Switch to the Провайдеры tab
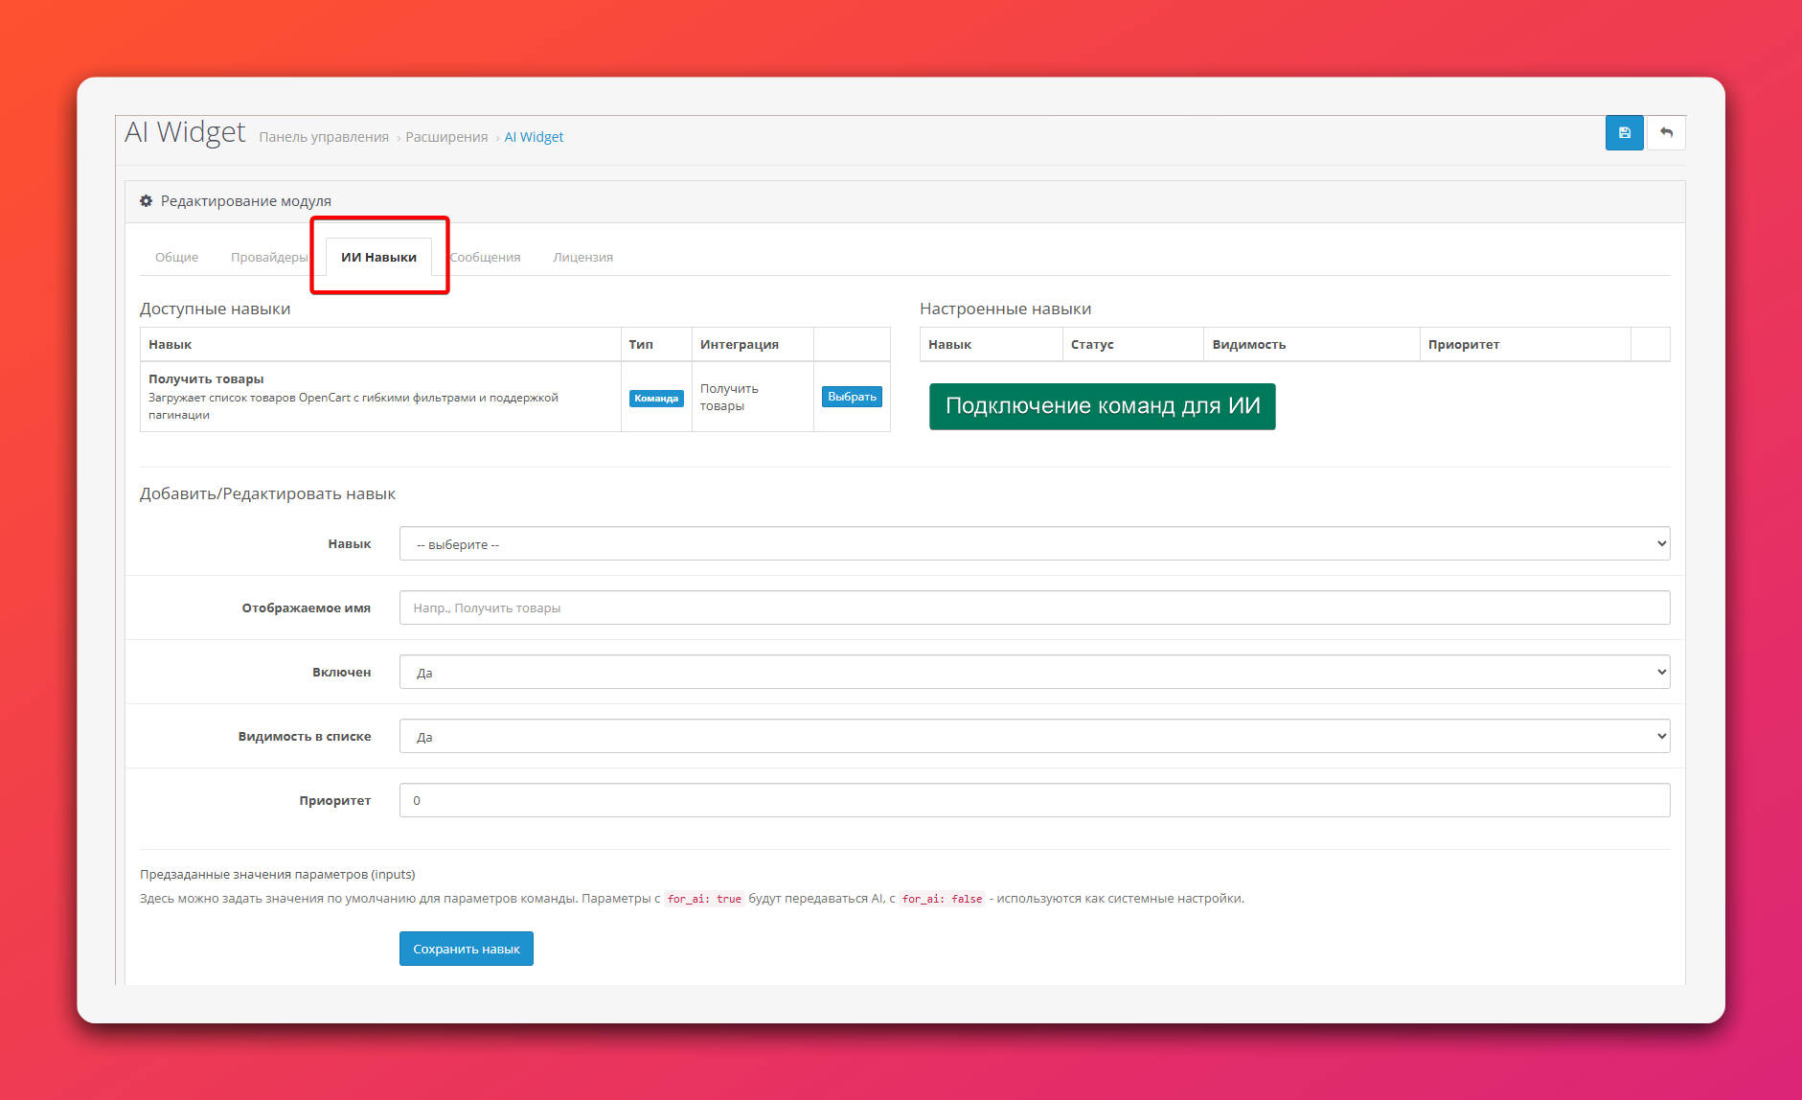This screenshot has height=1100, width=1802. tap(269, 258)
